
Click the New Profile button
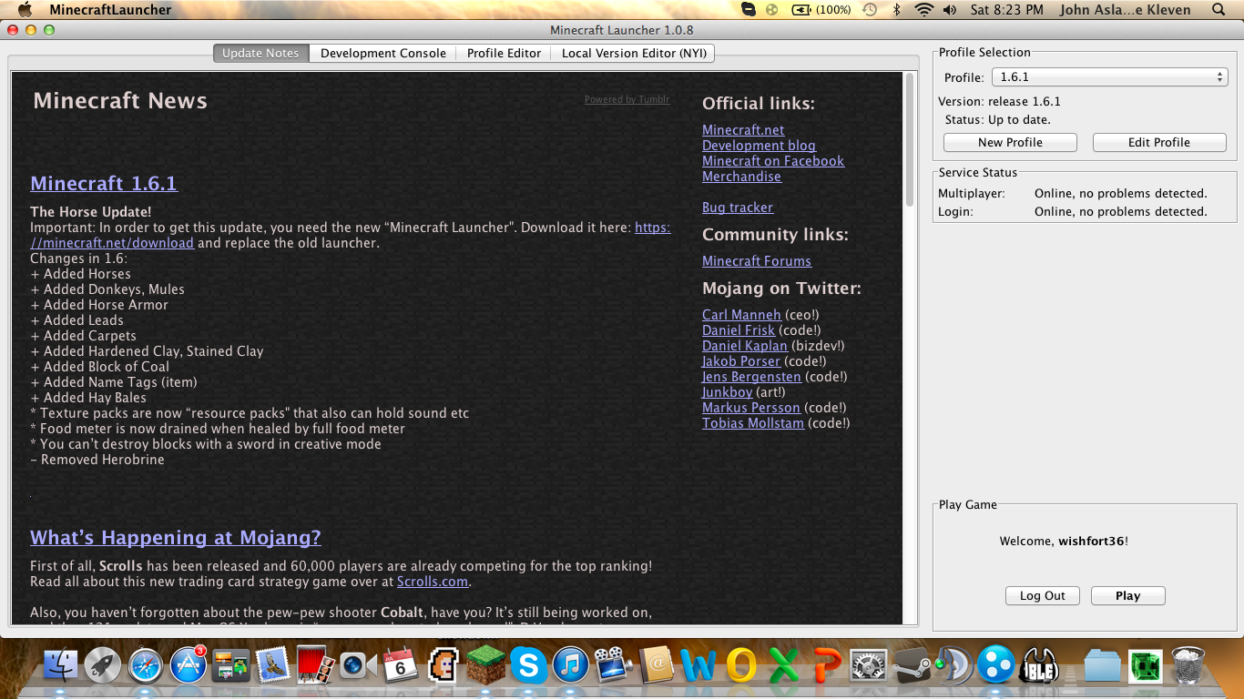pyautogui.click(x=1010, y=142)
